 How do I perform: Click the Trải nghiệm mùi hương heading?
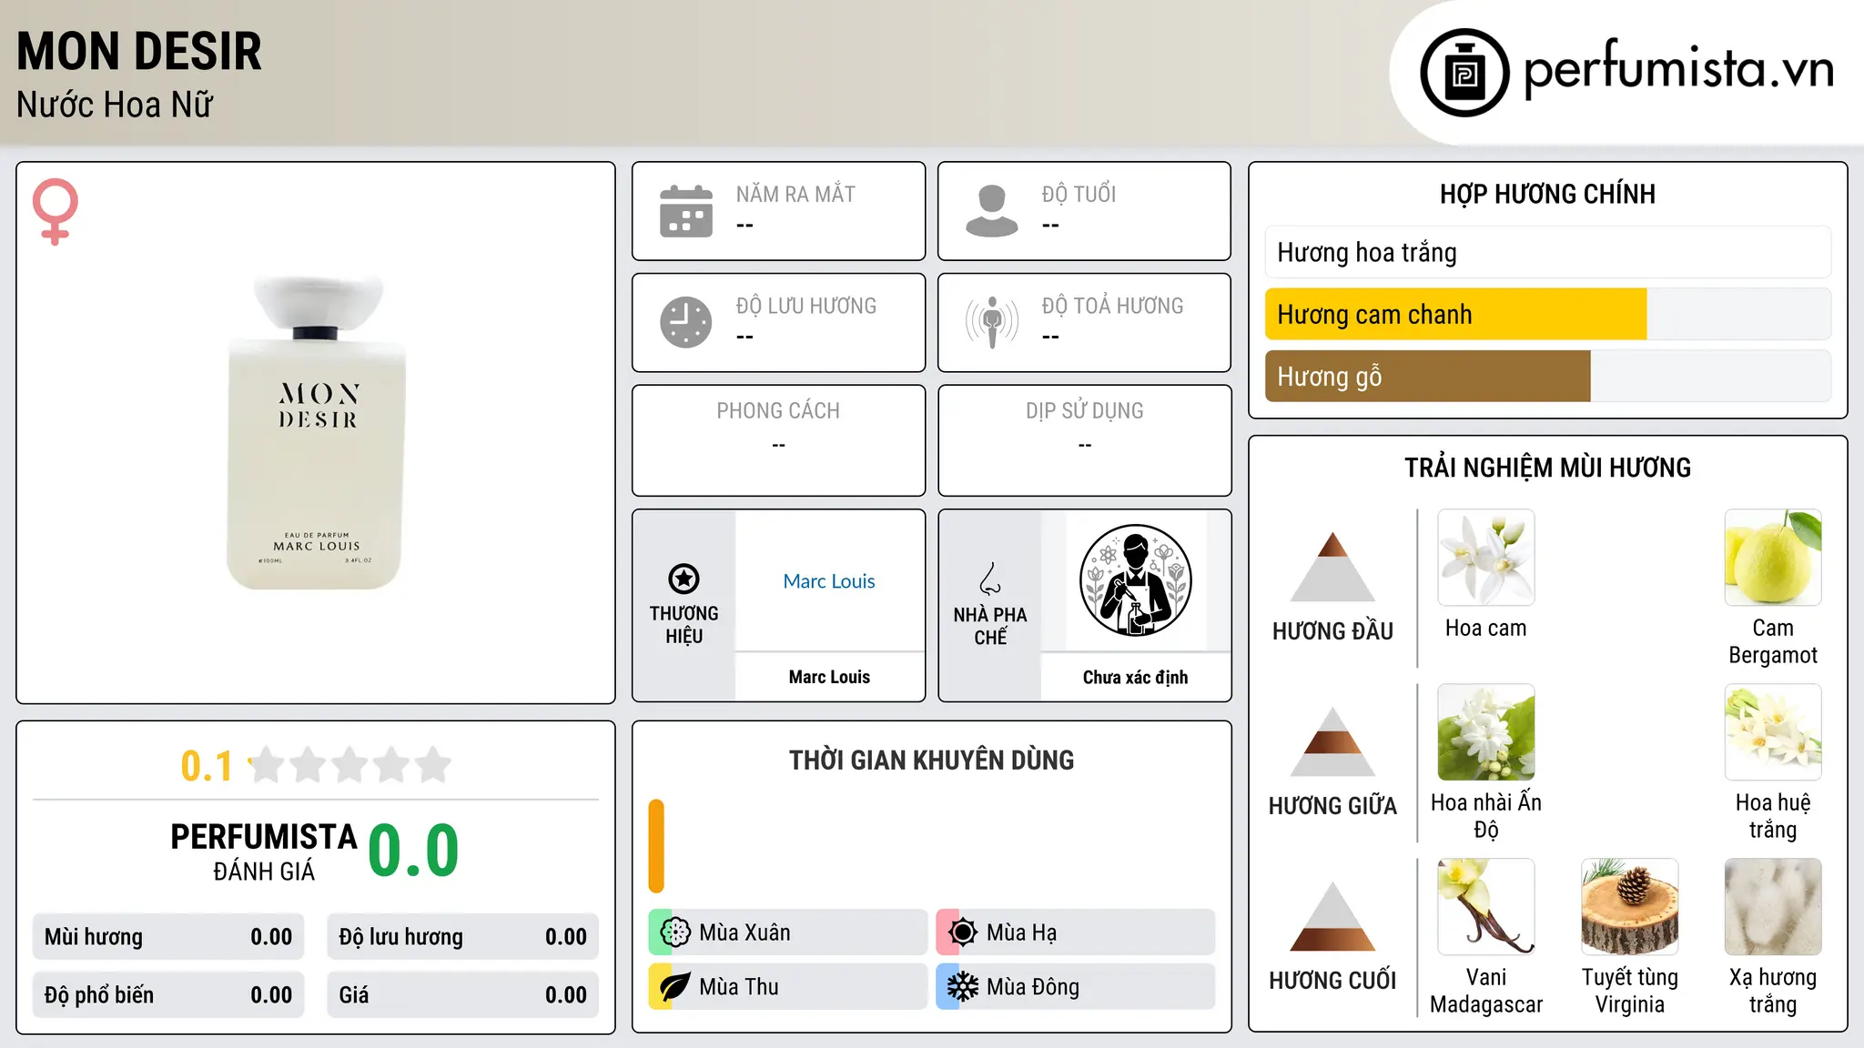1547,468
